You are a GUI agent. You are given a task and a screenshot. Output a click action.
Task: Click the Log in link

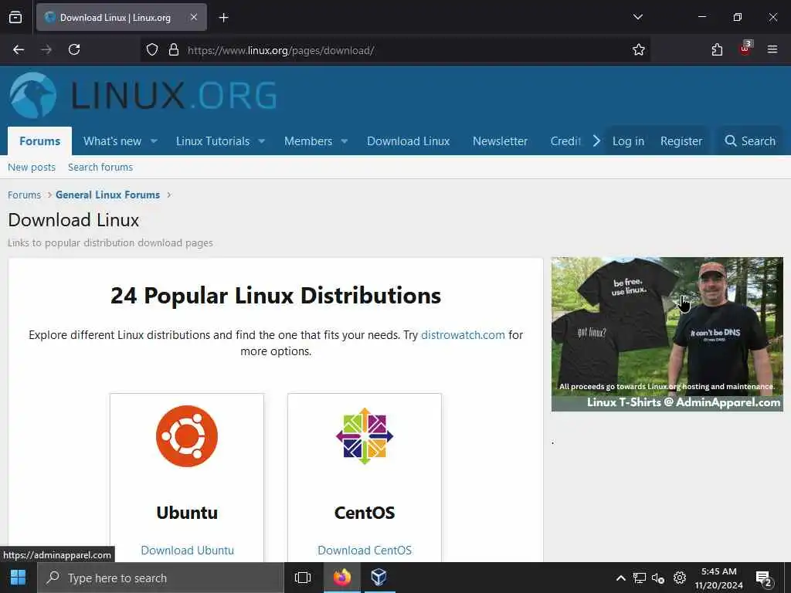point(628,141)
